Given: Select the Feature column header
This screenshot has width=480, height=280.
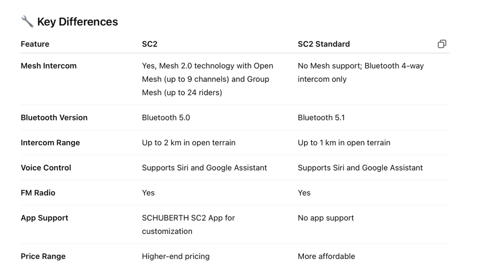Looking at the screenshot, I should coord(35,44).
